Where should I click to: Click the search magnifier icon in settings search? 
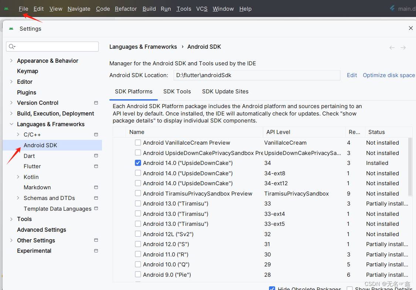[x=11, y=46]
